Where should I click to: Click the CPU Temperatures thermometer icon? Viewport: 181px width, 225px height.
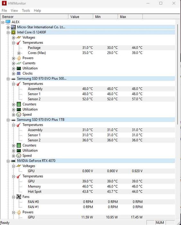pos(19,43)
